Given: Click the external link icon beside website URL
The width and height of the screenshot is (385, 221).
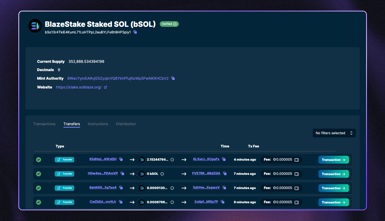Looking at the screenshot, I should tap(105, 87).
